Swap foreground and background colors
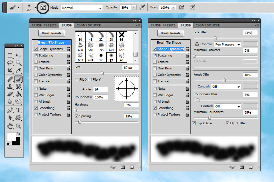The image size is (274, 182). tap(18, 134)
